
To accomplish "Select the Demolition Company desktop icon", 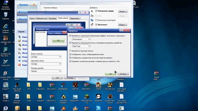I will (63, 99).
